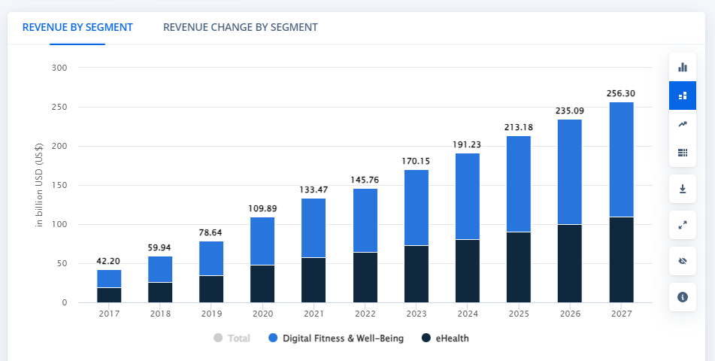The image size is (715, 361).
Task: Select the stacked bar chart view icon
Action: click(x=683, y=96)
